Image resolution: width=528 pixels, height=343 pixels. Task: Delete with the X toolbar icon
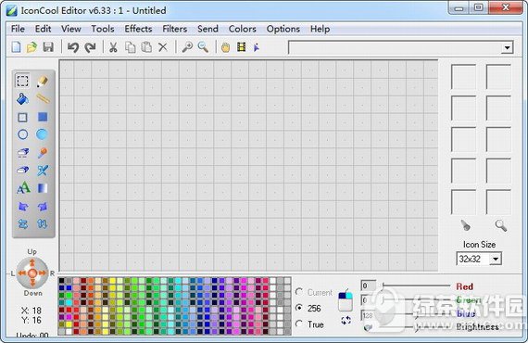(163, 47)
